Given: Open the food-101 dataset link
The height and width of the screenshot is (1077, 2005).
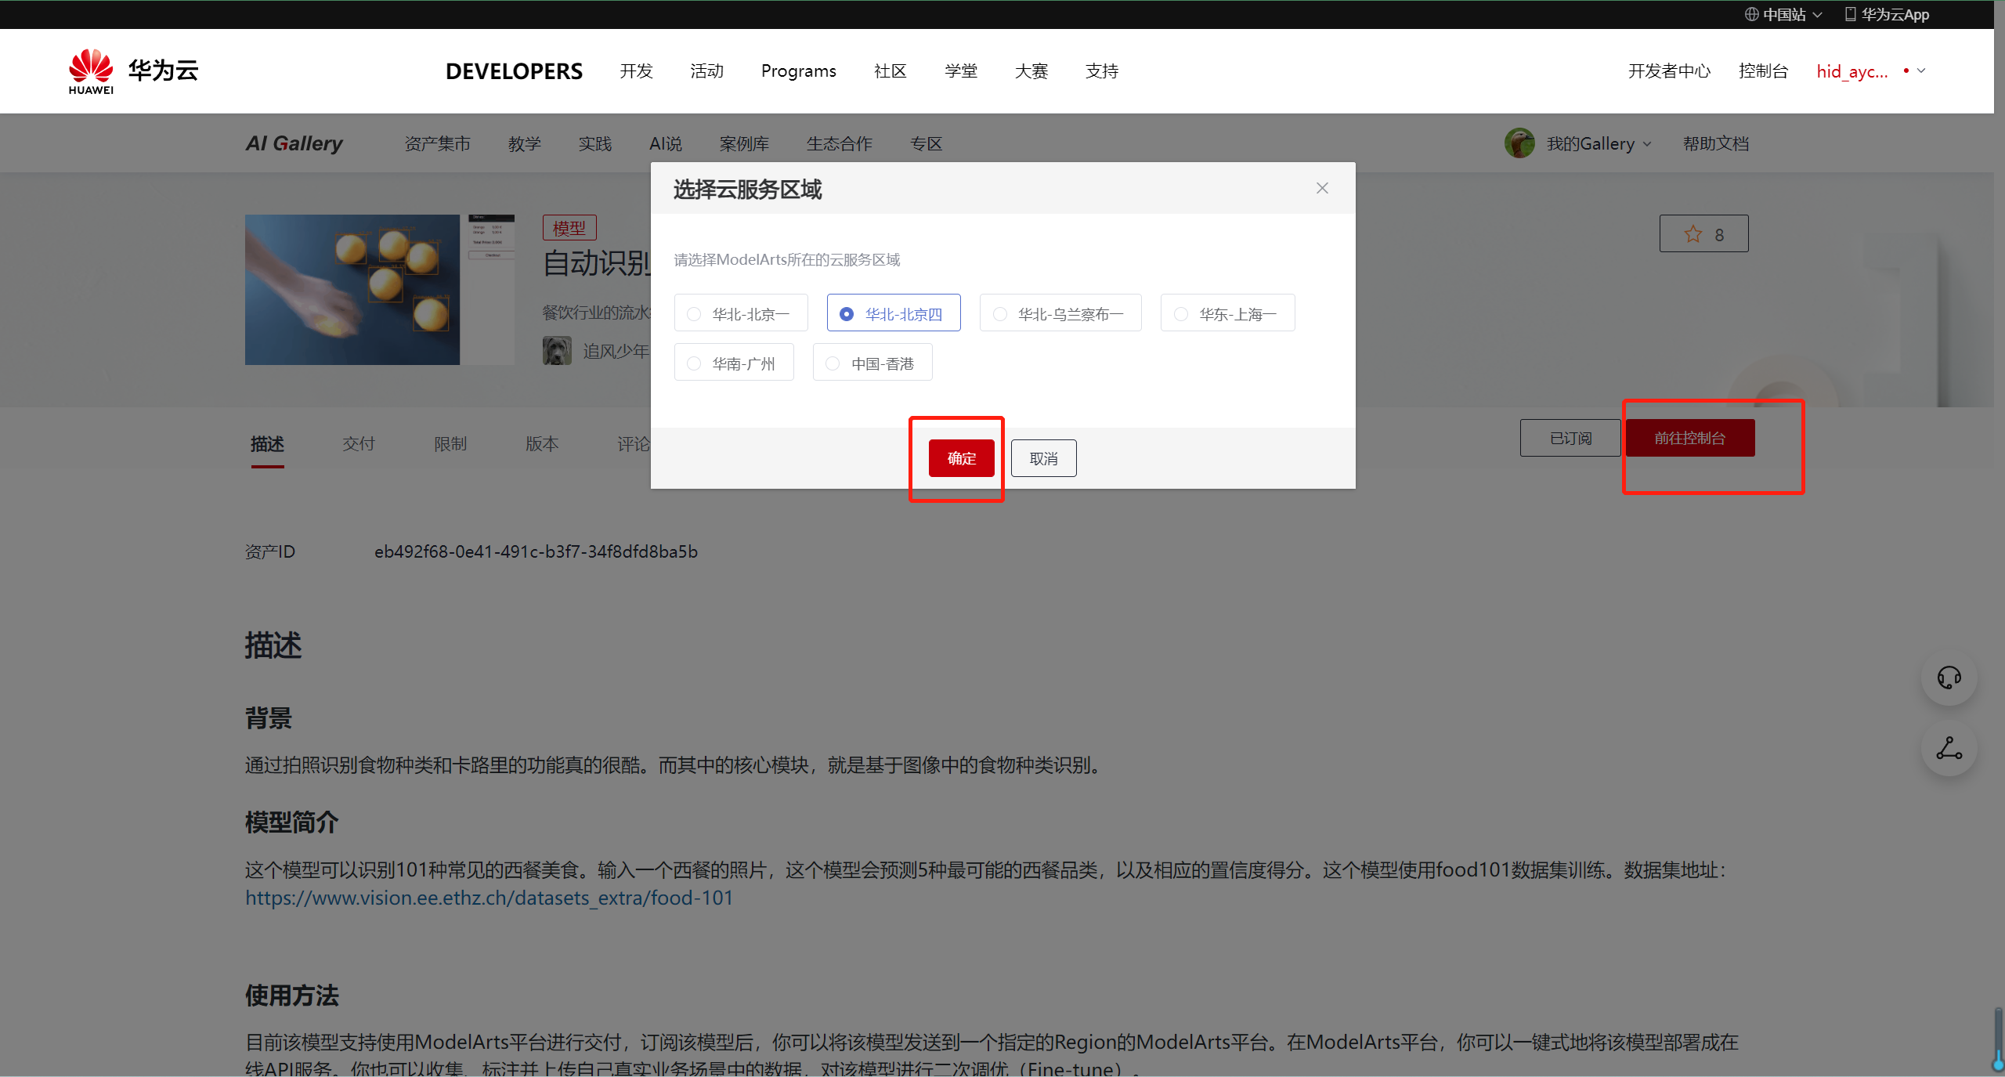Looking at the screenshot, I should click(x=489, y=898).
